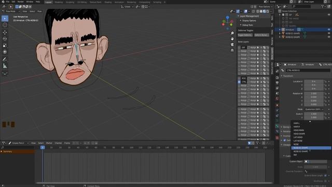Screen dimensions: 332x187
Task: Click the Location X value field
Action: tap(314, 82)
